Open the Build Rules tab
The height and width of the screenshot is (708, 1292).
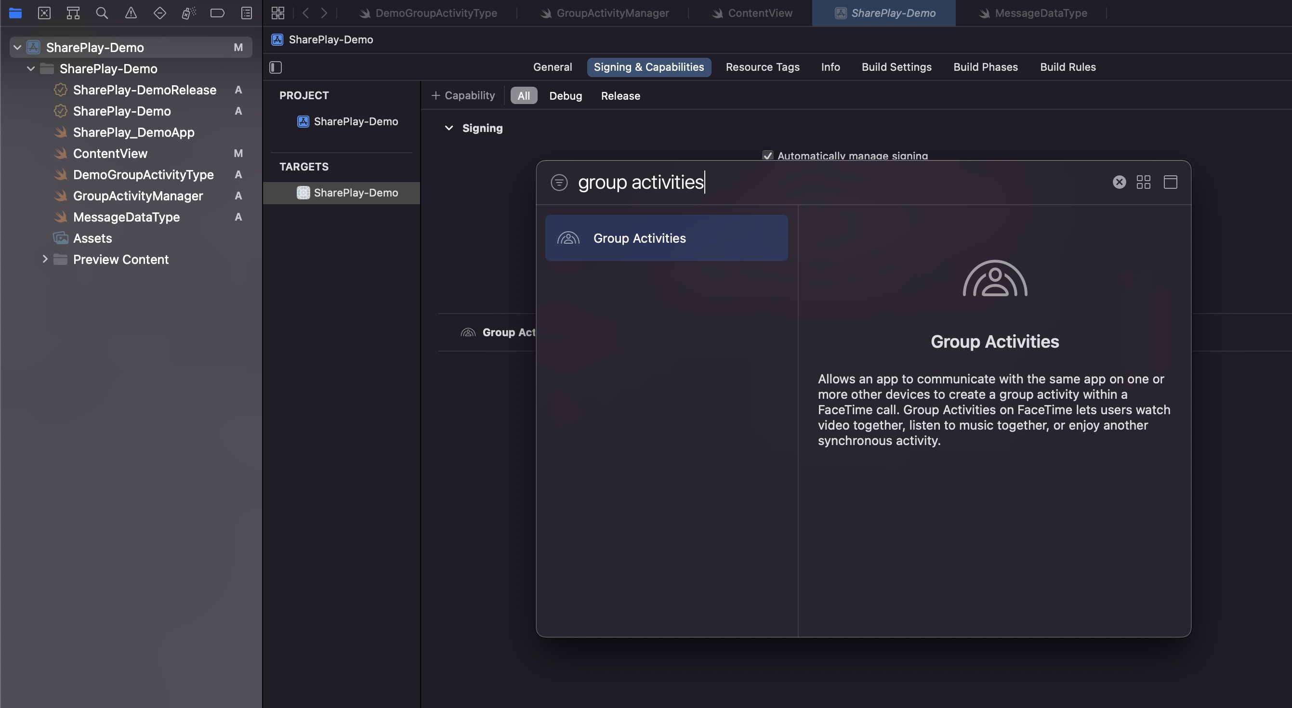click(1068, 67)
